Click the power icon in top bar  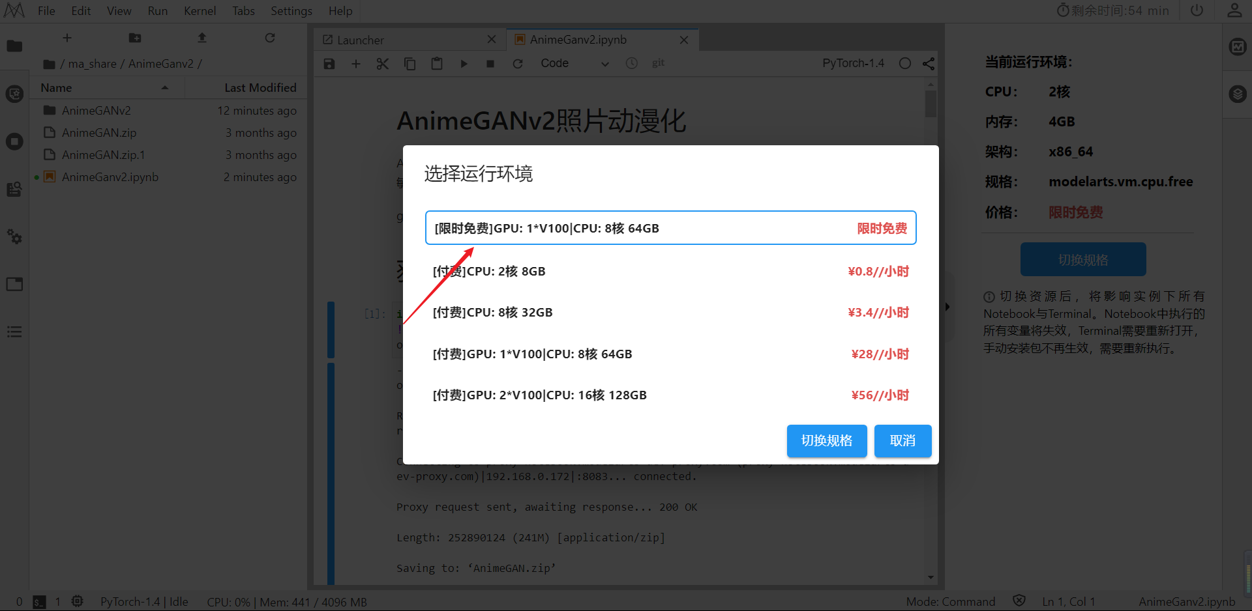tap(1197, 10)
